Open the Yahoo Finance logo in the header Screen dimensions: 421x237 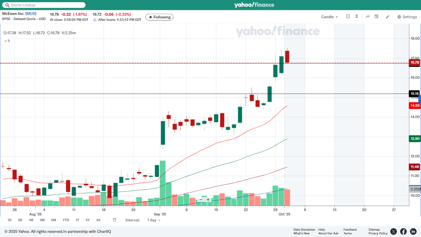[x=254, y=5]
